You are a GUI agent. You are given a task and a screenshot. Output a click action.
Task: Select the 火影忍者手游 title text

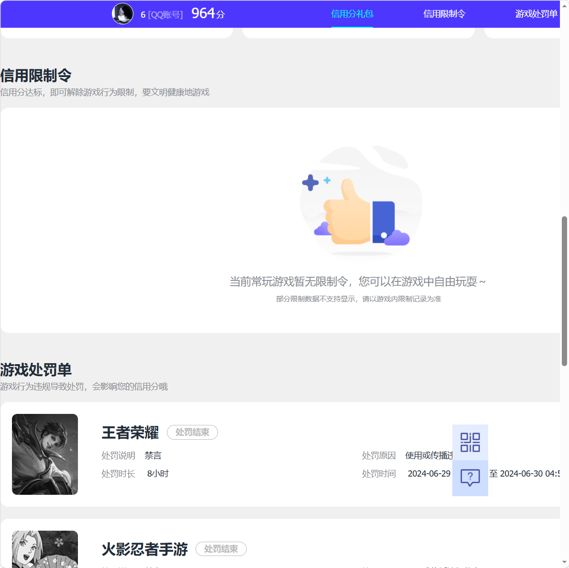tap(144, 549)
